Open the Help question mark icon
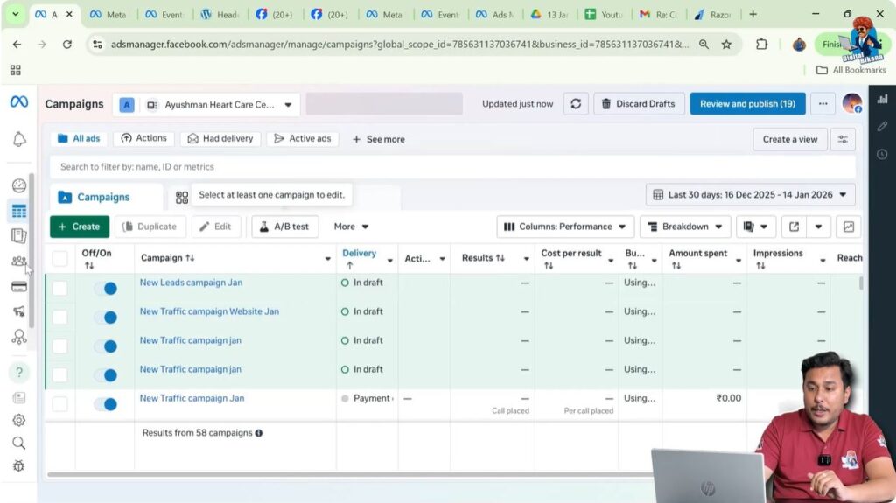The width and height of the screenshot is (896, 503). point(19,372)
